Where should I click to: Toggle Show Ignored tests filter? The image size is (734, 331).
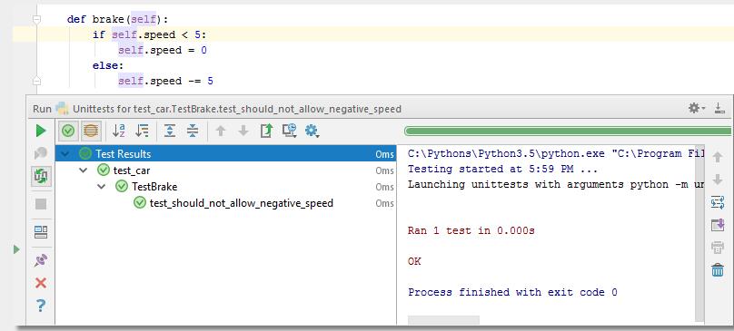(91, 131)
